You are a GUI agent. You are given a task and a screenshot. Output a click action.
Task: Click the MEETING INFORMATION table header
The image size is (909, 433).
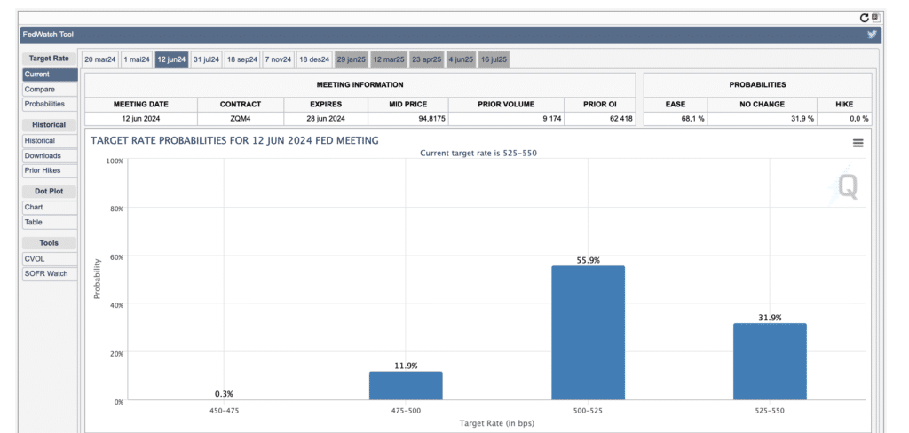click(x=360, y=84)
